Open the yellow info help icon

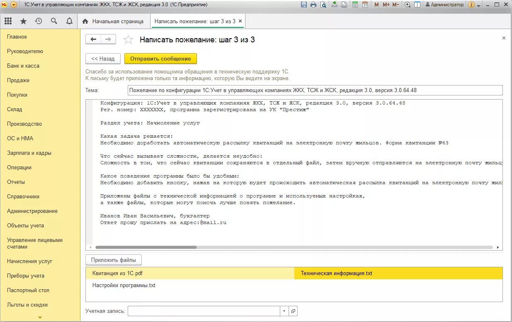click(x=471, y=5)
